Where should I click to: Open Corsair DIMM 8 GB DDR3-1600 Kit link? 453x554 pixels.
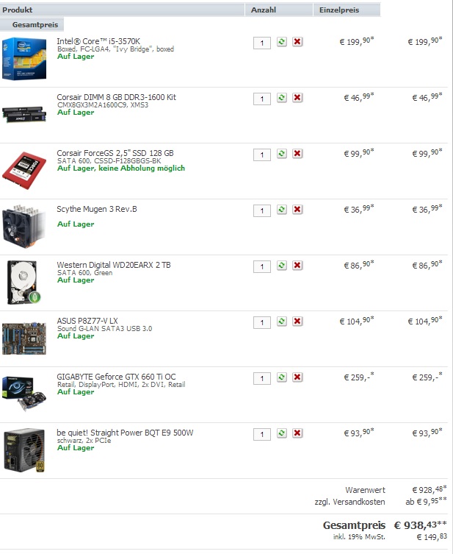[116, 97]
